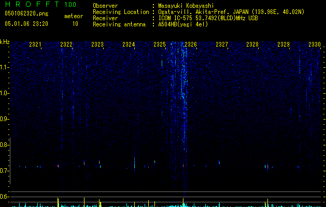Click the coordinates (139.96E, 40.02N)
This screenshot has height=207, width=326.
pyautogui.click(x=278, y=12)
